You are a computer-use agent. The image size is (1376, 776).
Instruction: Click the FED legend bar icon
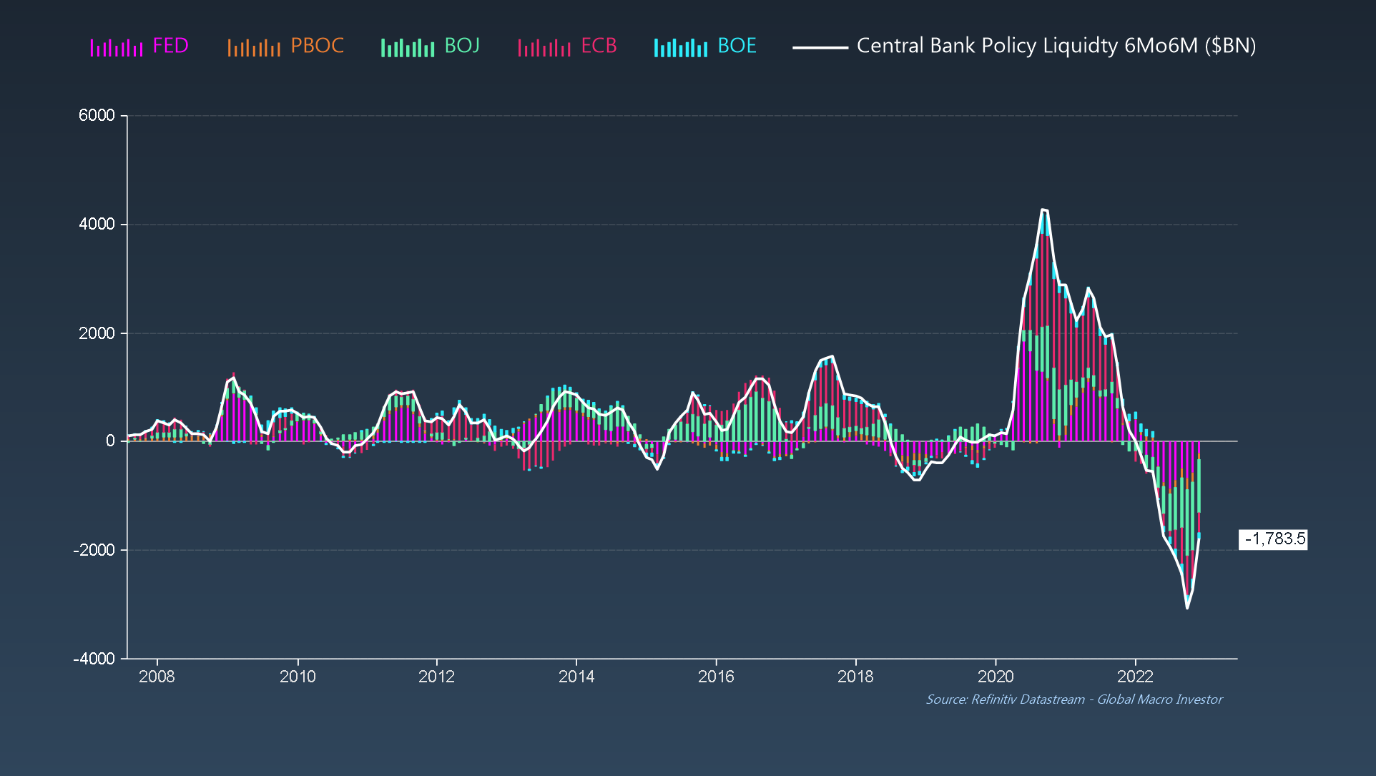[117, 48]
